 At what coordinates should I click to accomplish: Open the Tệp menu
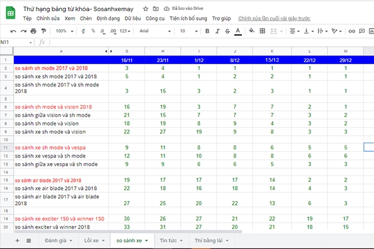click(27, 19)
